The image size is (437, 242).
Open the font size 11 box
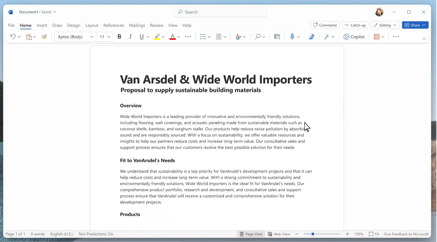105,37
